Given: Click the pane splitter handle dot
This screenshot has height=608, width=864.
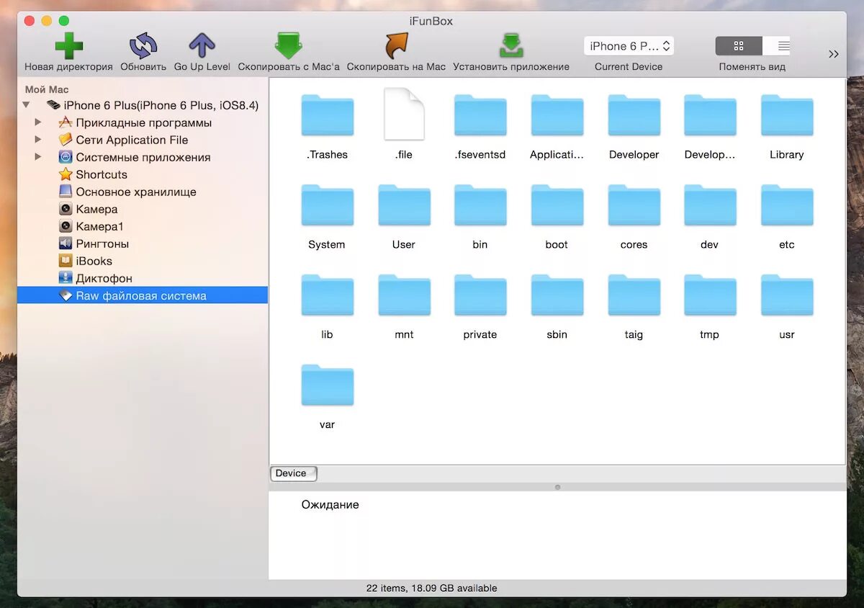Looking at the screenshot, I should [x=557, y=487].
